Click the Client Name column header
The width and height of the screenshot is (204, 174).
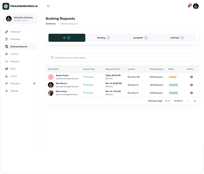[53, 69]
